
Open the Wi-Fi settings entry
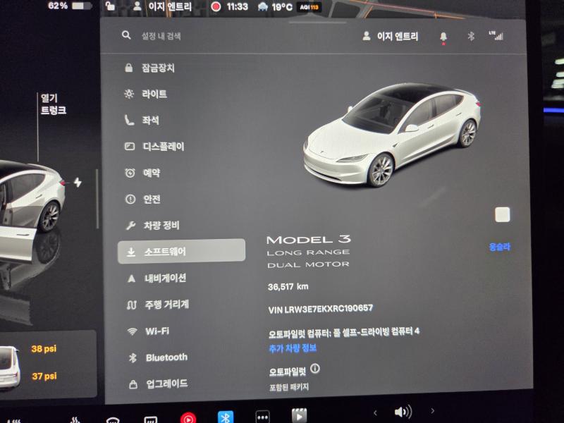pyautogui.click(x=148, y=331)
